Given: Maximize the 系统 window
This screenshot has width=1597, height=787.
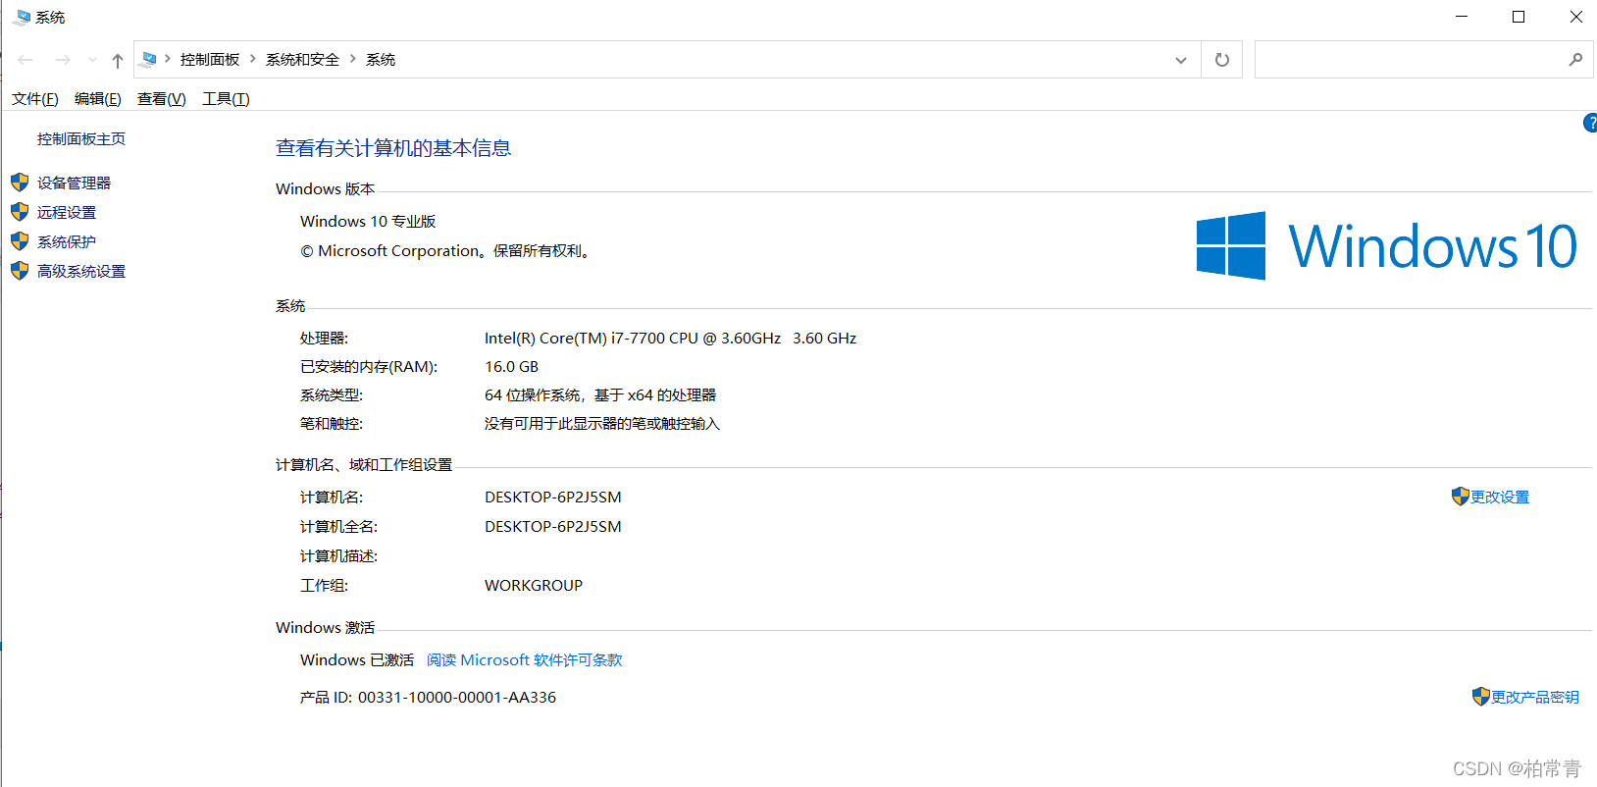Looking at the screenshot, I should tap(1519, 17).
